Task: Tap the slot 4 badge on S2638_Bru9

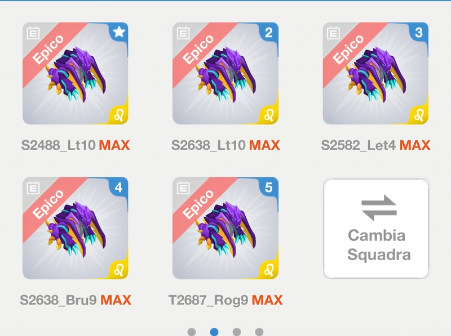Action: click(x=119, y=187)
